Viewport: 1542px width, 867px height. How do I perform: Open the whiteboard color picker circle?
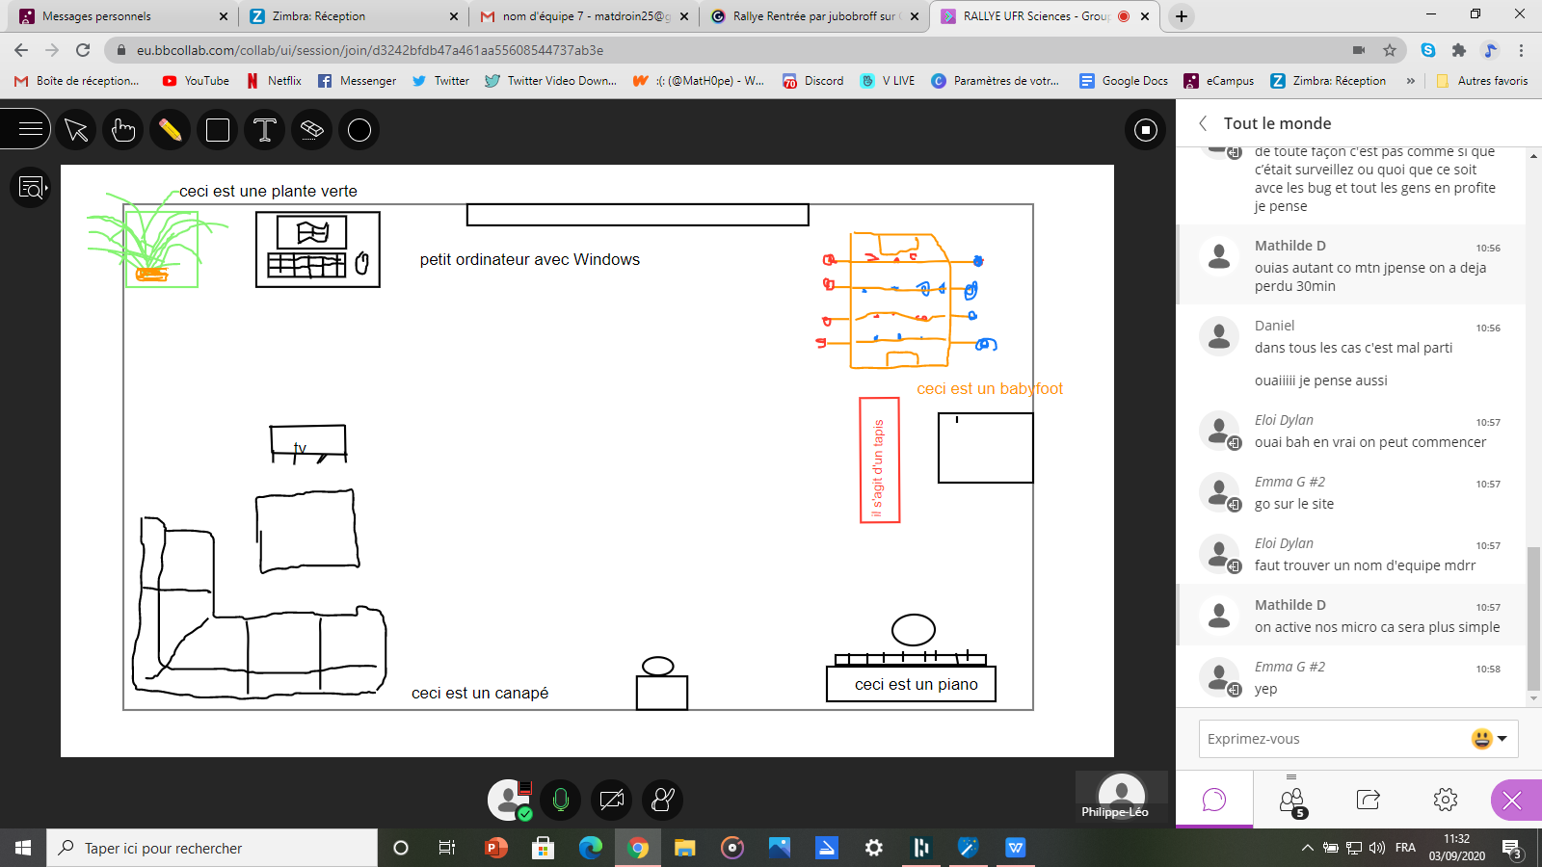pyautogui.click(x=359, y=130)
